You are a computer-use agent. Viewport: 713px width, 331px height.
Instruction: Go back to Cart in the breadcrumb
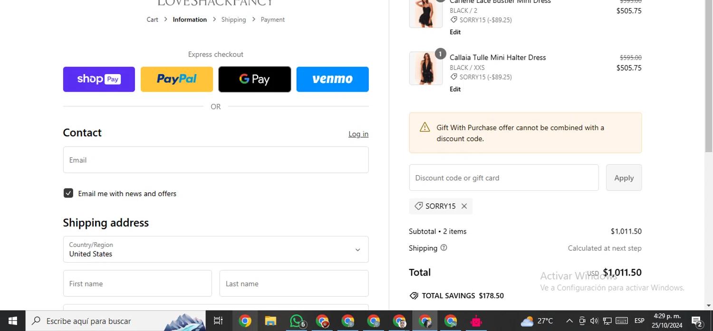click(x=152, y=19)
